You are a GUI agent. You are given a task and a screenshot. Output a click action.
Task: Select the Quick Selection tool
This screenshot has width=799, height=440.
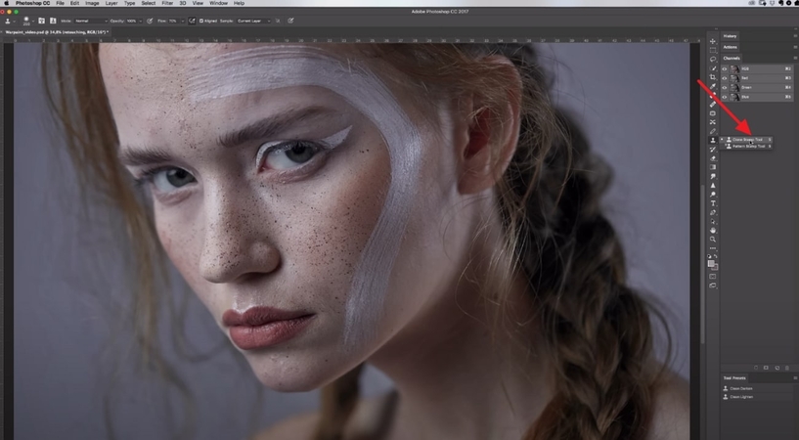click(x=713, y=67)
